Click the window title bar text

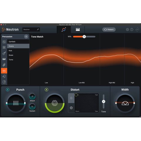point(70,25)
